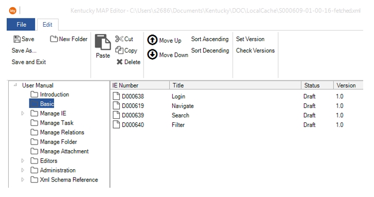Switch to the Edit ribbon tab
Image resolution: width=374 pixels, height=197 pixels.
[x=47, y=25]
